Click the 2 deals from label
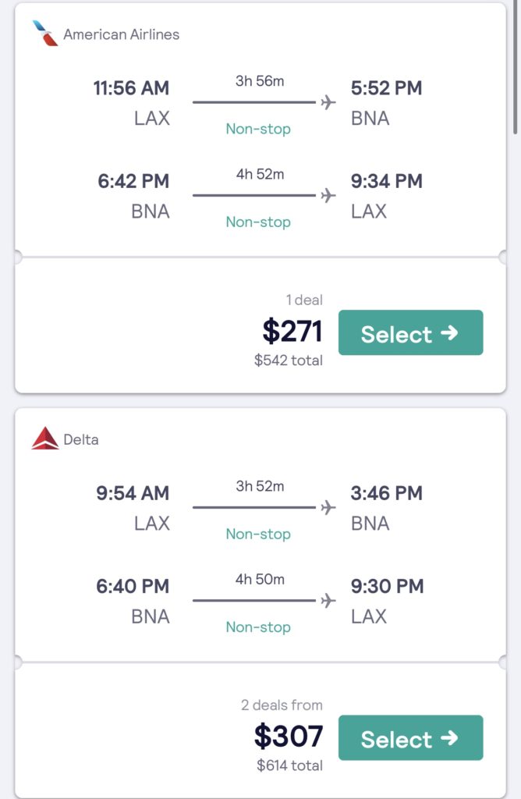Viewport: 521px width, 799px height. [x=282, y=705]
